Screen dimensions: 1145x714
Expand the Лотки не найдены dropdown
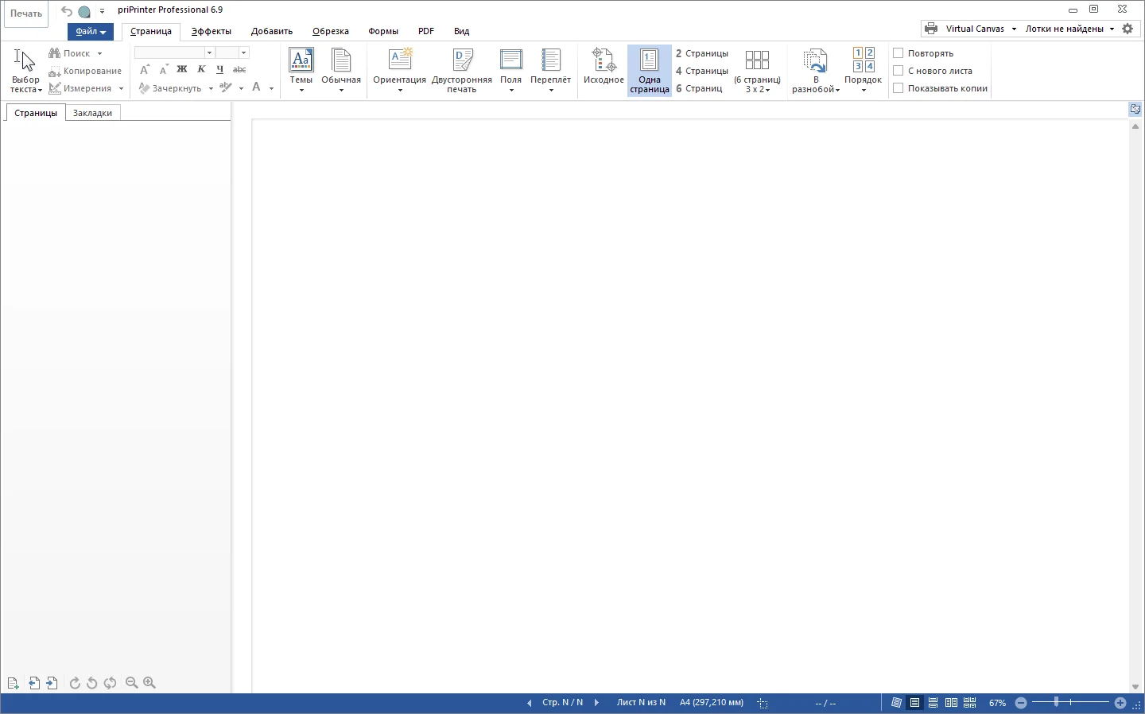tap(1070, 29)
